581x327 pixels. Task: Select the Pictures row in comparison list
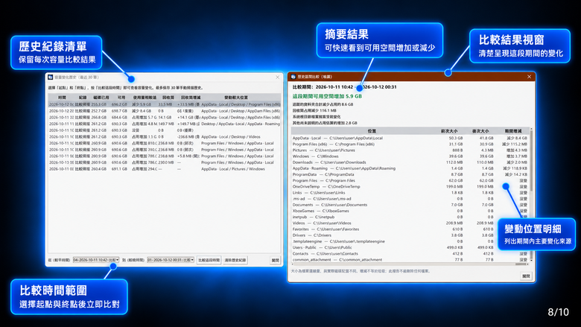(410, 150)
